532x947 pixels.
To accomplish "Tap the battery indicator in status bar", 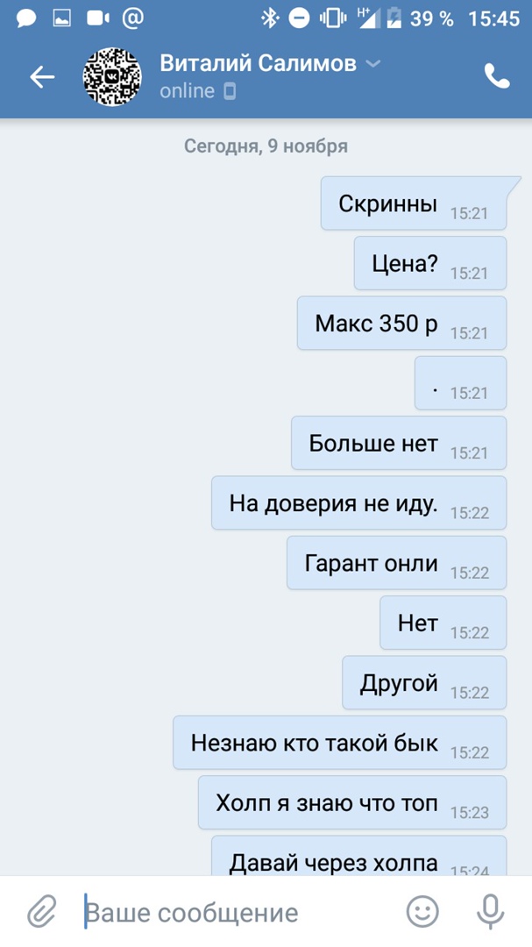I will (395, 18).
